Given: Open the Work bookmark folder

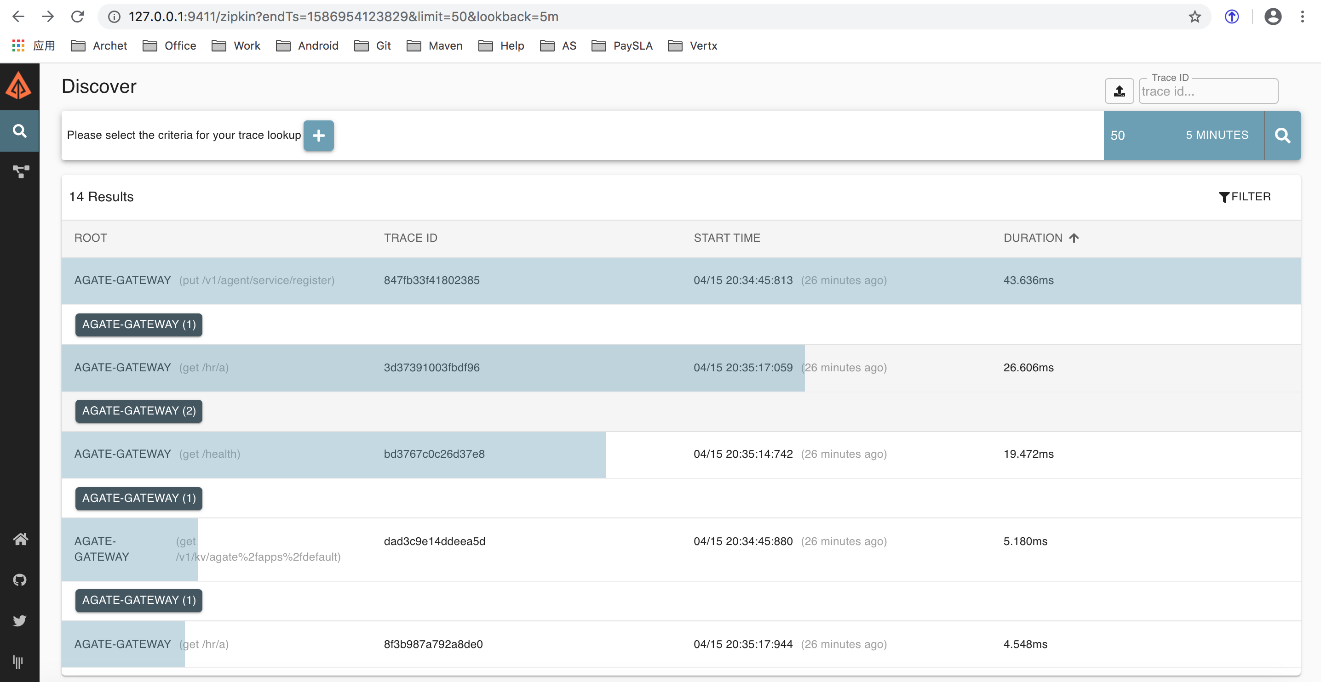Looking at the screenshot, I should tap(236, 45).
